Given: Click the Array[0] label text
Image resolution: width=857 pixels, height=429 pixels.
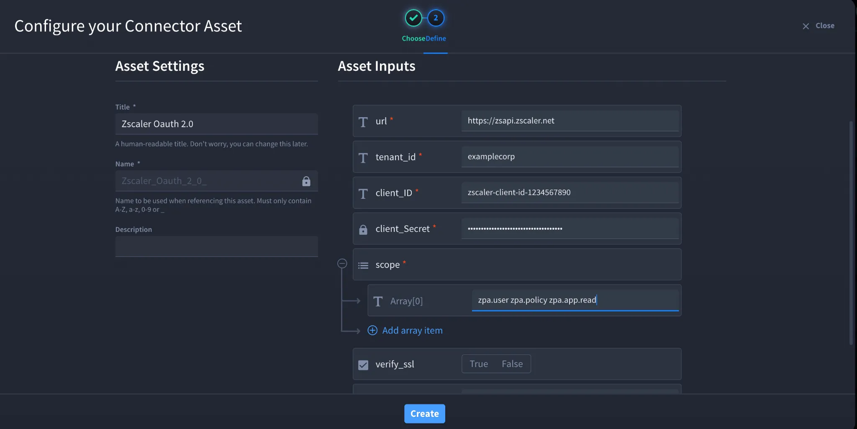Looking at the screenshot, I should coord(406,301).
